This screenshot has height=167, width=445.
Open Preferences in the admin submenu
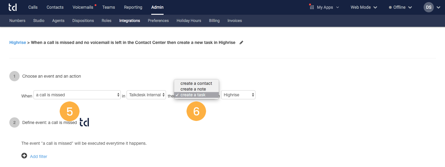point(158,21)
